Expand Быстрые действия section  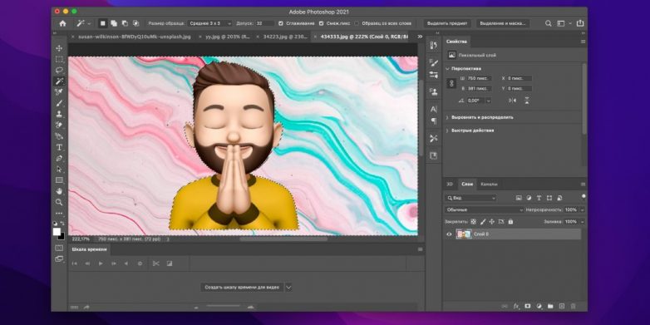[x=448, y=130]
